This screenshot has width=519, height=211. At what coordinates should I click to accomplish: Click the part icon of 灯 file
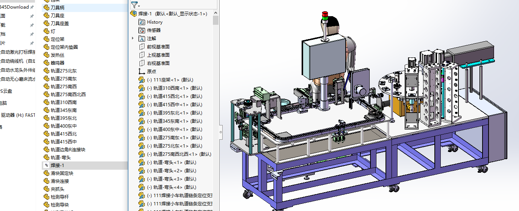tap(47, 31)
